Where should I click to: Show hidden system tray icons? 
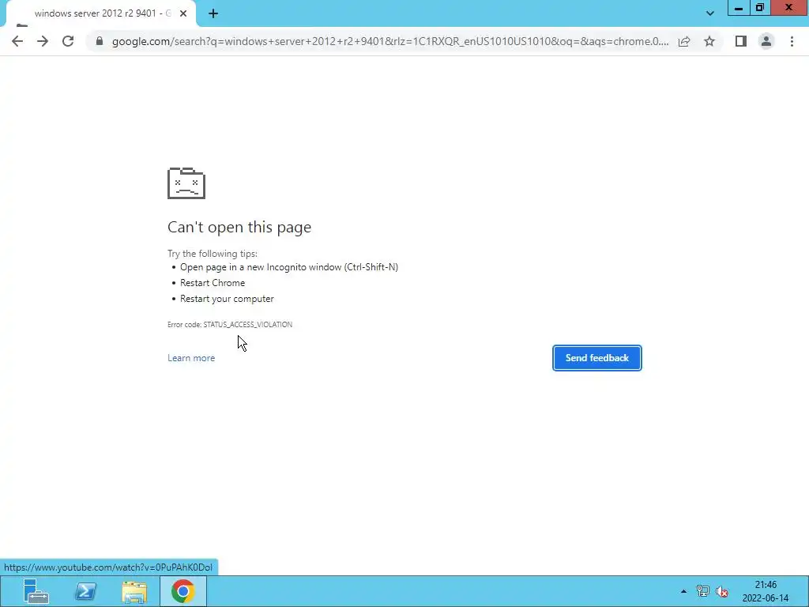683,591
